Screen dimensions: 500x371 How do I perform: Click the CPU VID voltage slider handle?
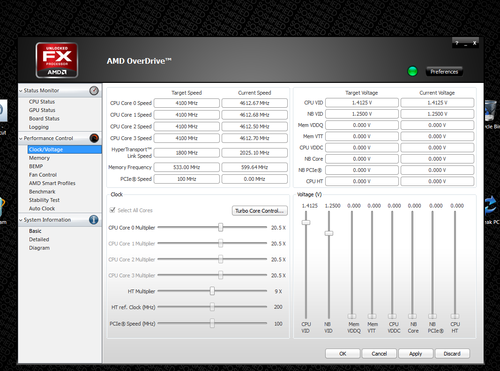306,223
